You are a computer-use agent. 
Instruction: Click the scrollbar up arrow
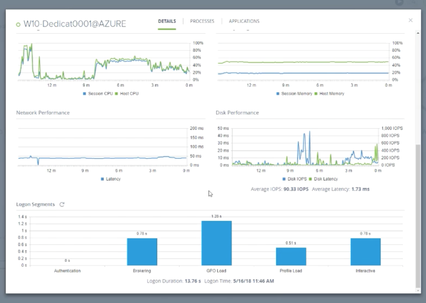tap(418, 33)
